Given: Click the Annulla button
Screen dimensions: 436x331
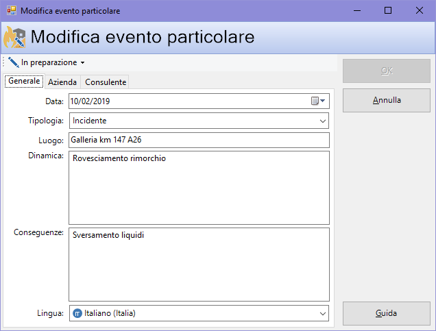Looking at the screenshot, I should pyautogui.click(x=387, y=100).
